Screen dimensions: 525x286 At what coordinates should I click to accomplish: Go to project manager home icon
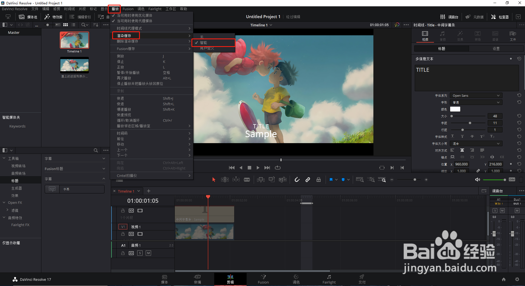click(x=504, y=279)
